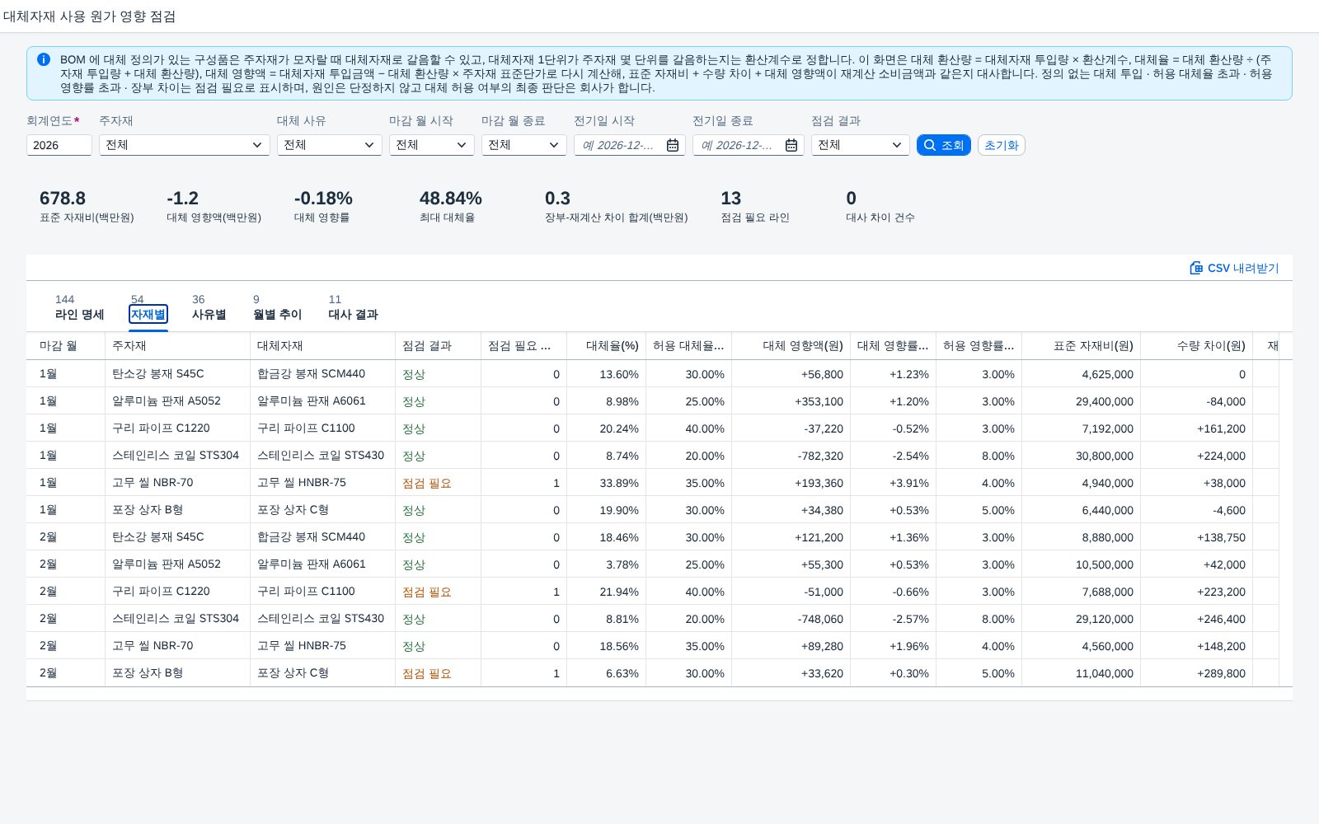Click the 점검 결과 column header
This screenshot has height=824, width=1319.
[439, 346]
